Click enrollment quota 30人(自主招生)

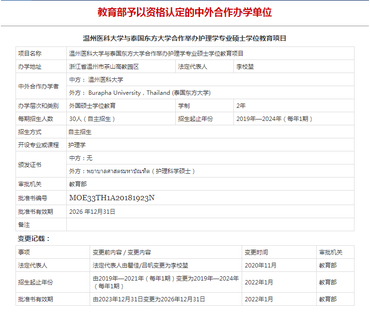point(92,119)
